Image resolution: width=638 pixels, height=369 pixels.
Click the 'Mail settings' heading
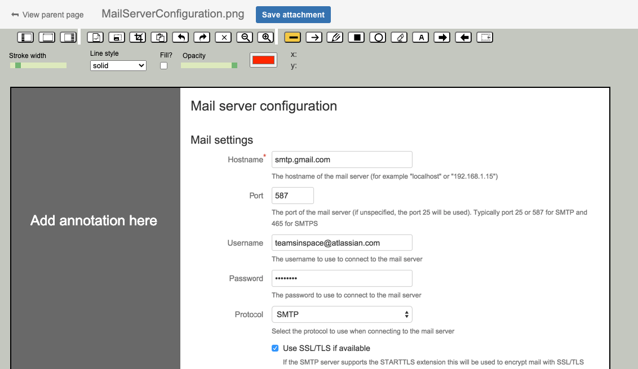(x=221, y=140)
